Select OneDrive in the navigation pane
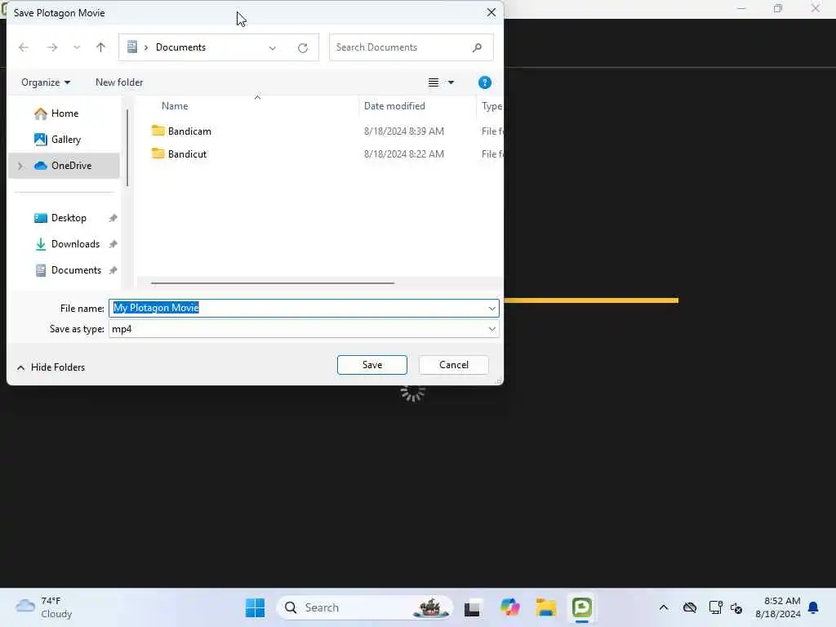836x627 pixels. coord(64,166)
